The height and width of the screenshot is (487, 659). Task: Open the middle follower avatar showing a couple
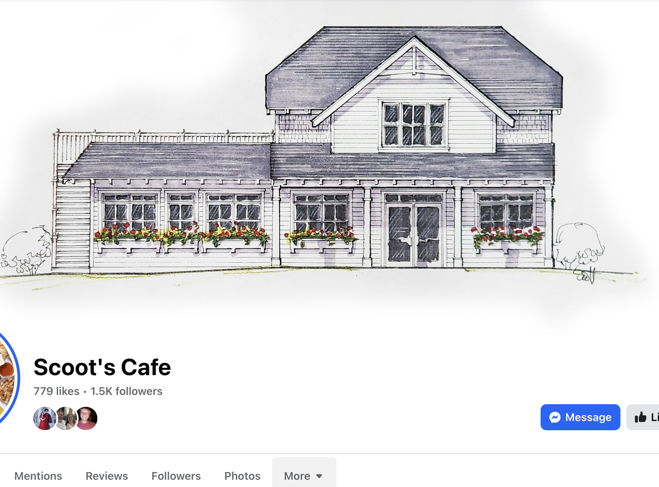(66, 418)
